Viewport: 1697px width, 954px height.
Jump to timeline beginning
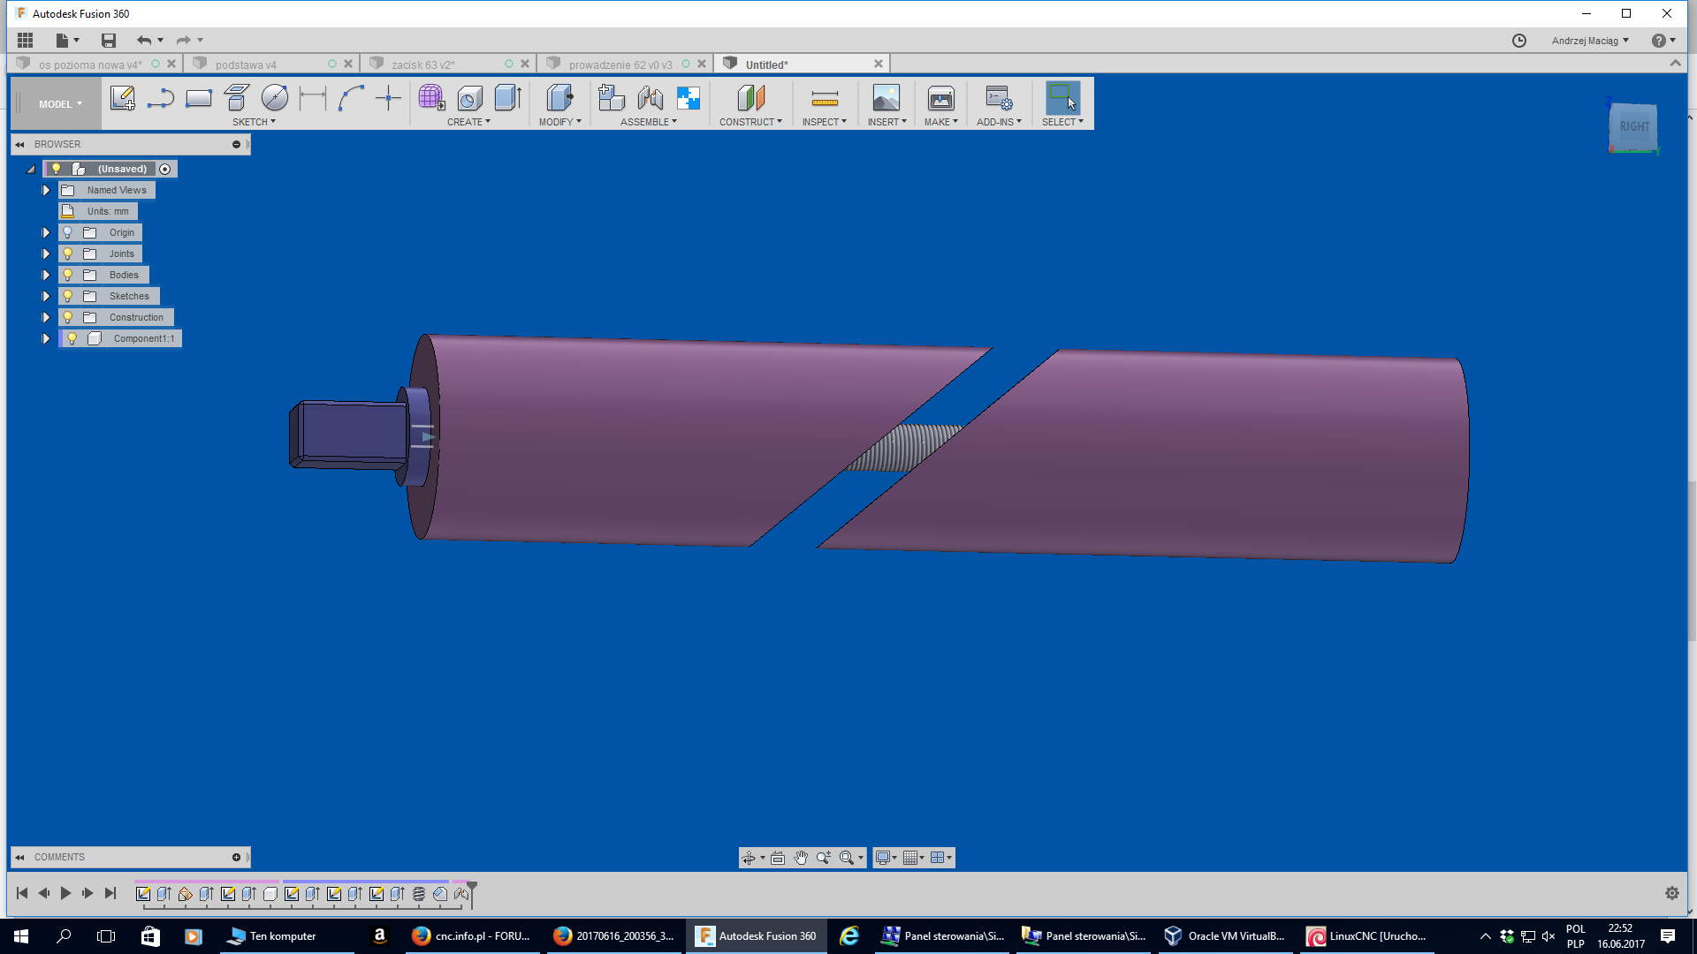(22, 893)
